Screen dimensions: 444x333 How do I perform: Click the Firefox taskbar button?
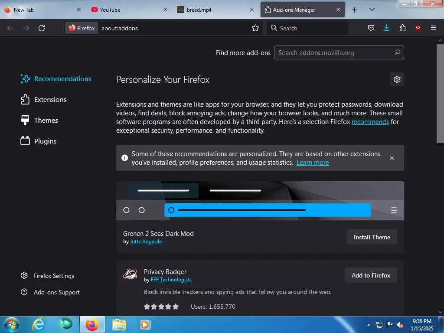(x=92, y=324)
